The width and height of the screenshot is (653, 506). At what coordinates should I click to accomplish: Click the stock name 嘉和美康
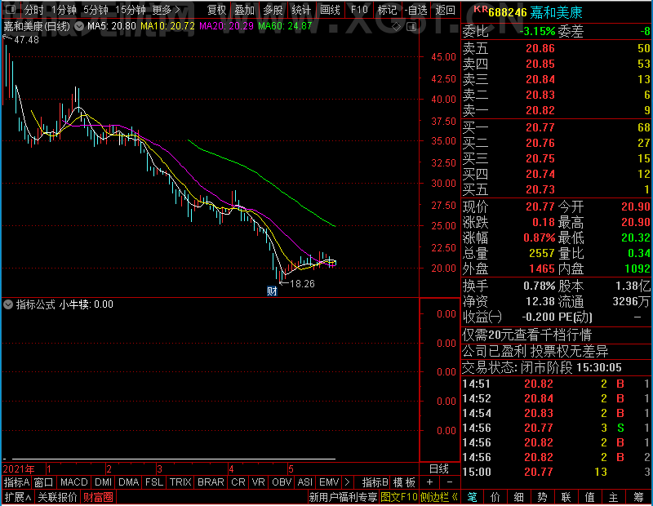[557, 12]
